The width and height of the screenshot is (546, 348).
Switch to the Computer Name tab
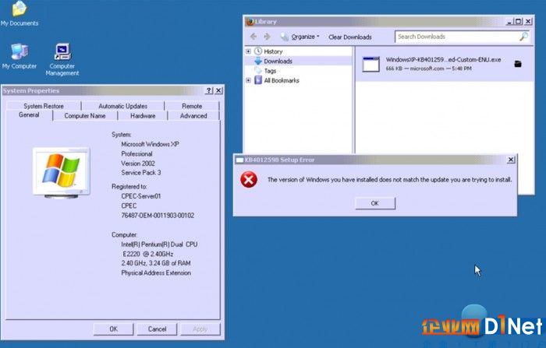click(85, 116)
